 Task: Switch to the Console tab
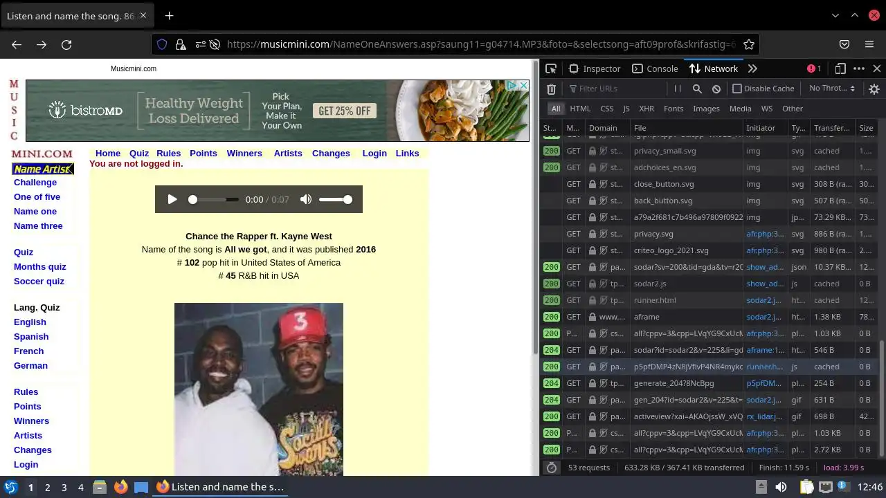point(655,68)
